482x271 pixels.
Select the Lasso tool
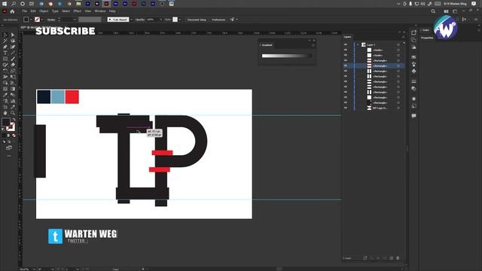13,41
